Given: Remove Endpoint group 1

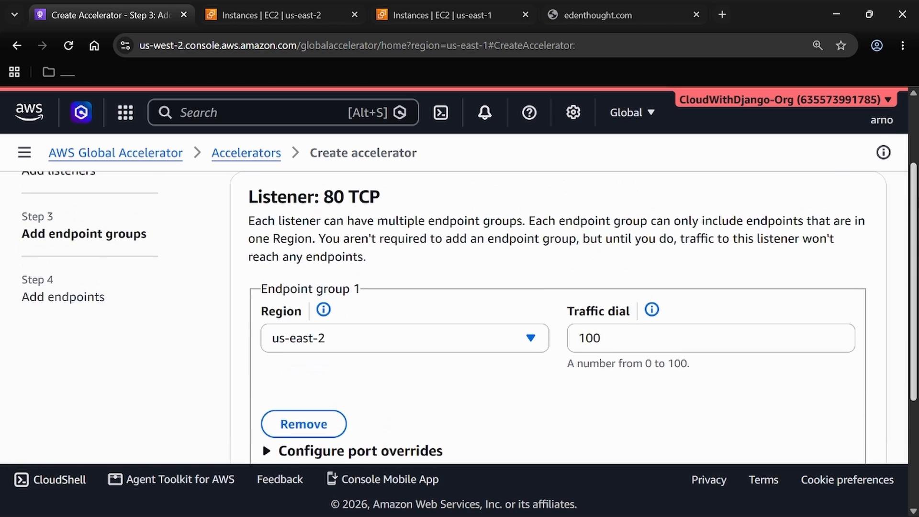Looking at the screenshot, I should (303, 424).
